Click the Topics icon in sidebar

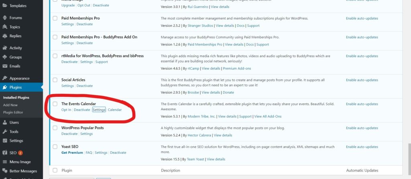coord(5,27)
